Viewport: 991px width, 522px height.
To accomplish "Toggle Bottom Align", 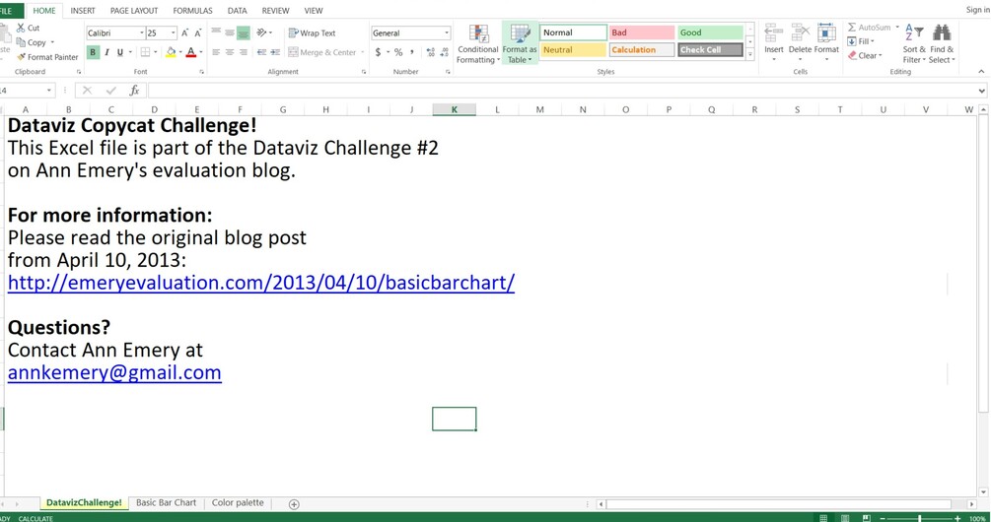I will click(x=244, y=33).
